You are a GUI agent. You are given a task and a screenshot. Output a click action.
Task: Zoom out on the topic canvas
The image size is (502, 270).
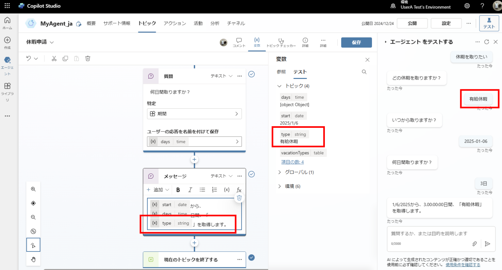pyautogui.click(x=33, y=217)
